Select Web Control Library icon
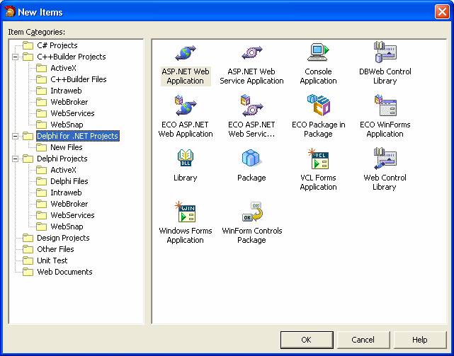 pyautogui.click(x=385, y=159)
